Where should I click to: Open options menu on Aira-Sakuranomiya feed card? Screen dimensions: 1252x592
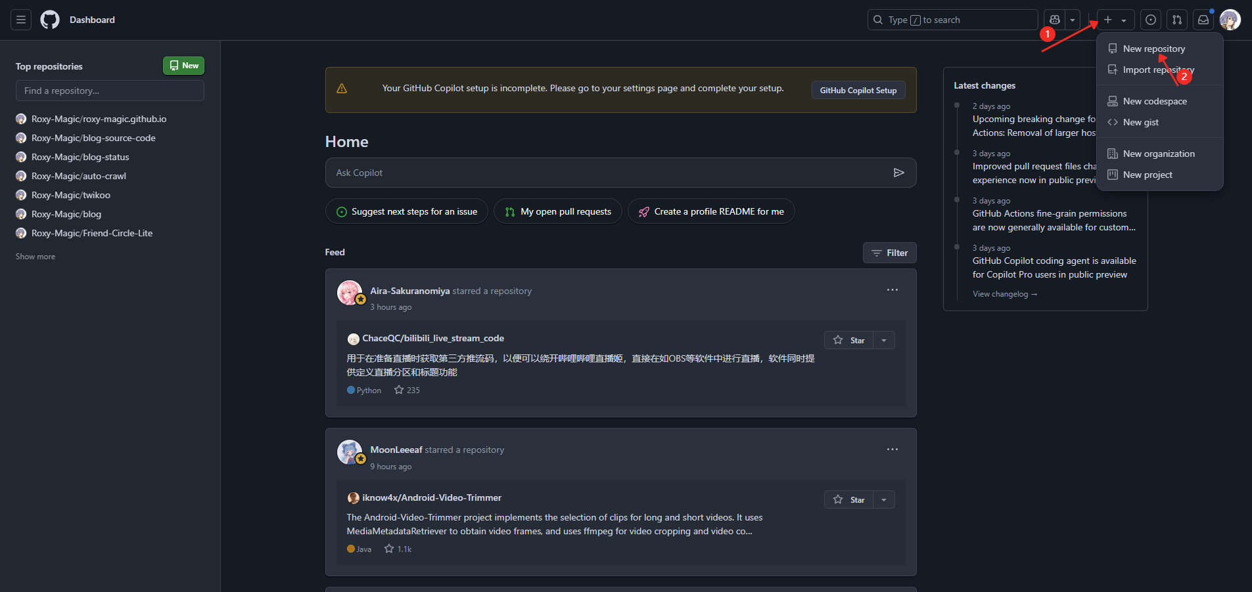[892, 290]
